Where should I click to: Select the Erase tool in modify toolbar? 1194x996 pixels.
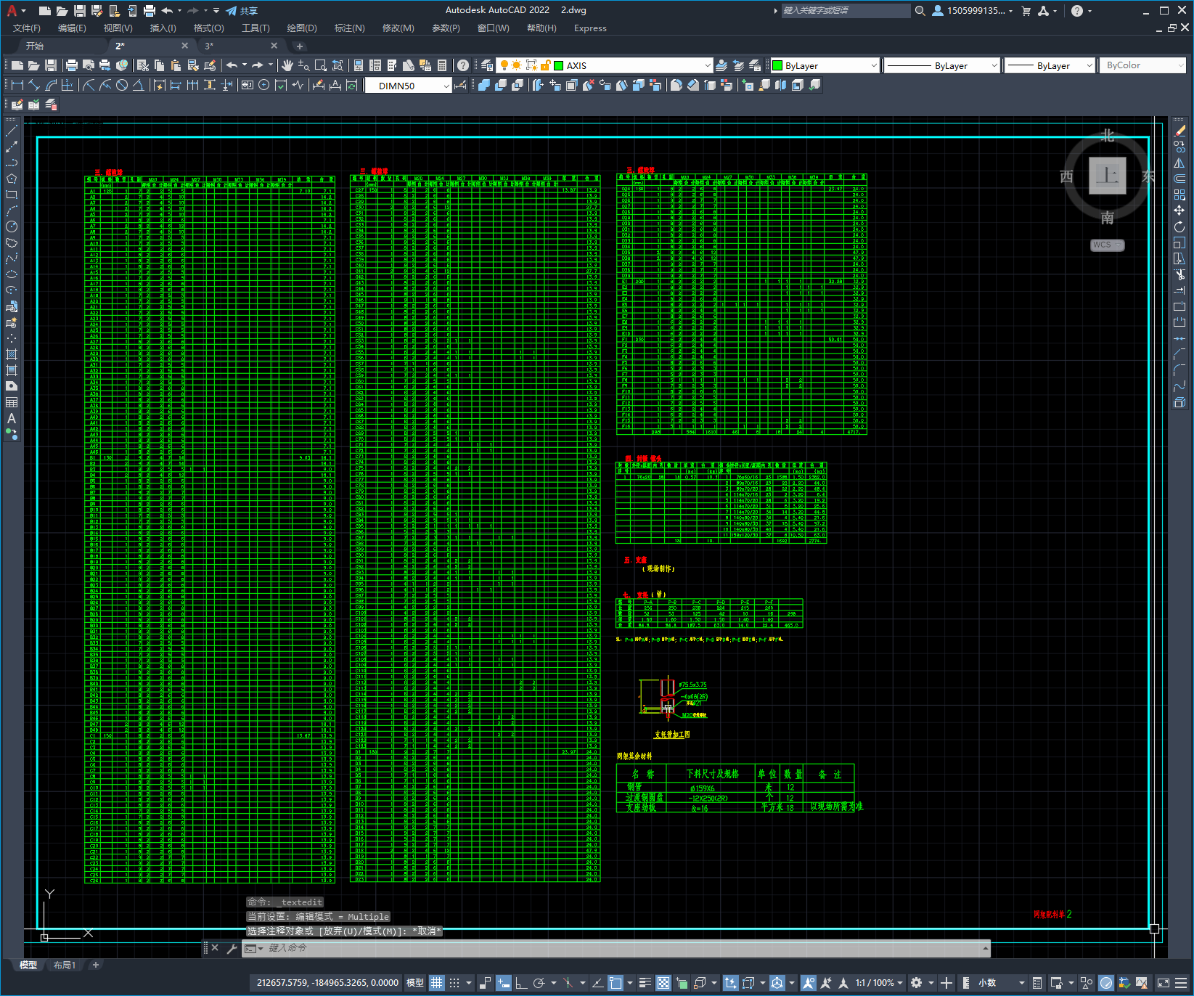click(1179, 131)
